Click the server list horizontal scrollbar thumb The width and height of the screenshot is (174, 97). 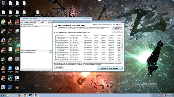point(69,61)
